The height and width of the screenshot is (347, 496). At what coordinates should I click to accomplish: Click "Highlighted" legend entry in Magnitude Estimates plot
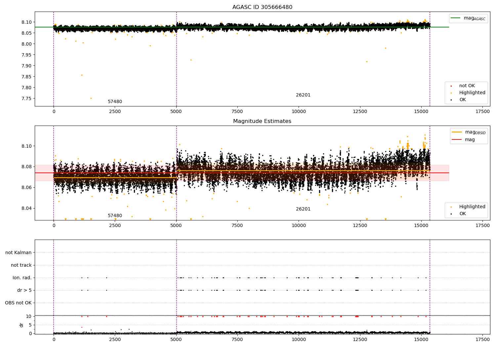pyautogui.click(x=468, y=207)
